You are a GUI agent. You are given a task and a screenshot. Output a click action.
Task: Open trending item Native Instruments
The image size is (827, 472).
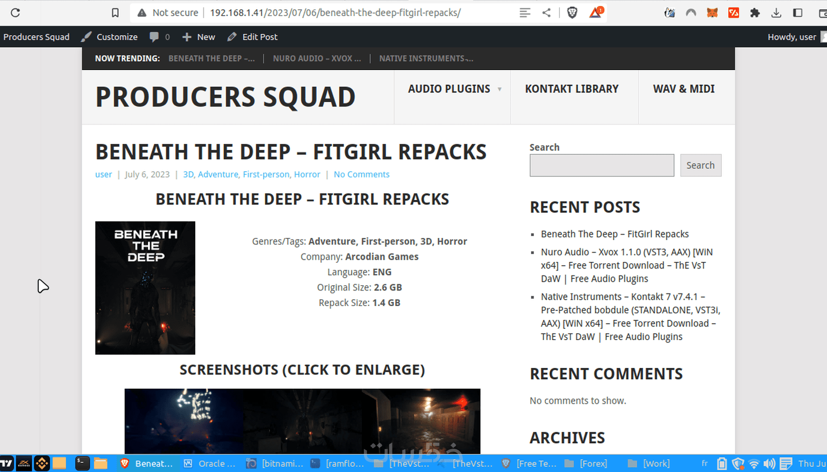[x=426, y=58]
